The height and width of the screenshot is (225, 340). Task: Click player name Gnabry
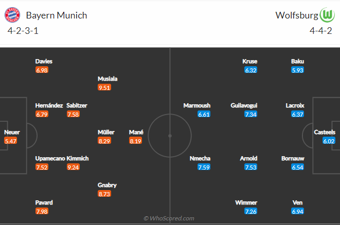pos(107,185)
